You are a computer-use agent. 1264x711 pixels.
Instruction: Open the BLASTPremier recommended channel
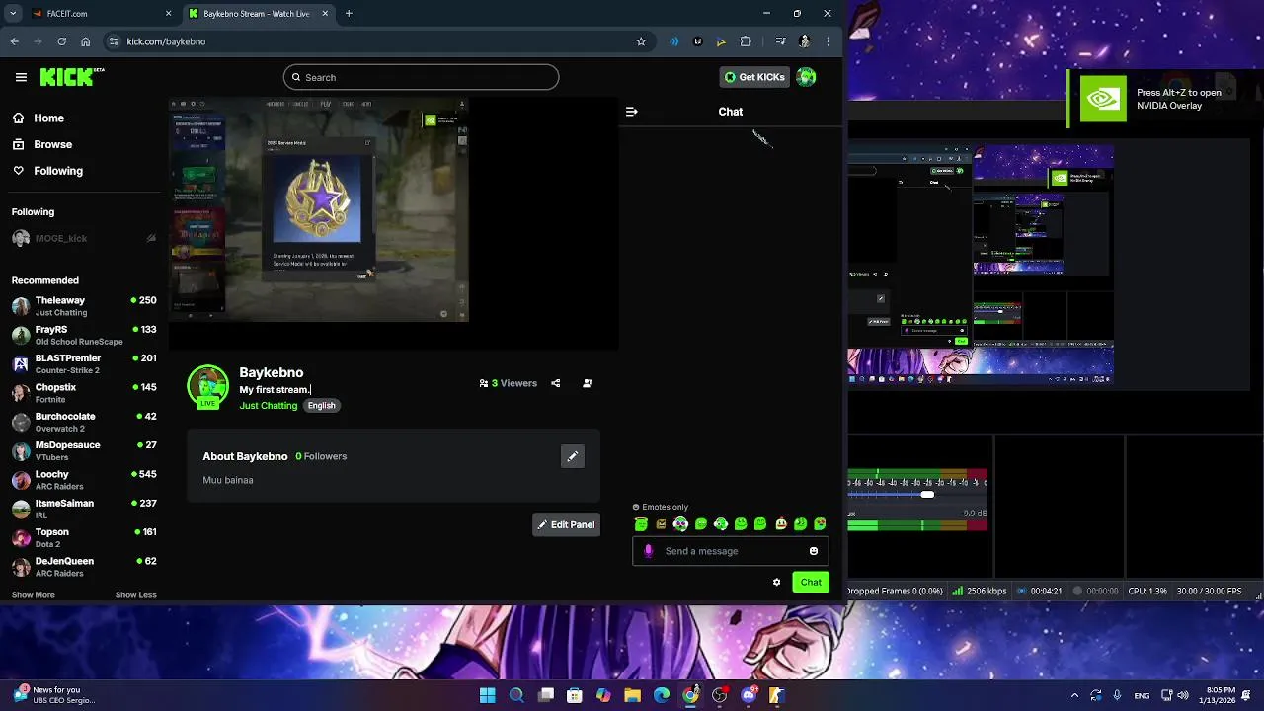point(84,364)
